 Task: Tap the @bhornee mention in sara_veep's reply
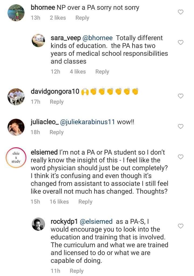click(97, 38)
